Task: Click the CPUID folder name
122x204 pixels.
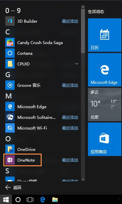Action: coord(23,64)
